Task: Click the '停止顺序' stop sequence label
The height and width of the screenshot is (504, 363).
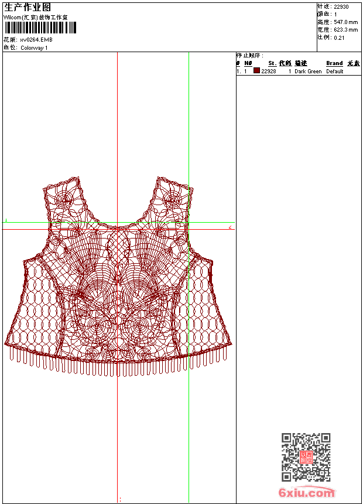Action: [x=250, y=56]
